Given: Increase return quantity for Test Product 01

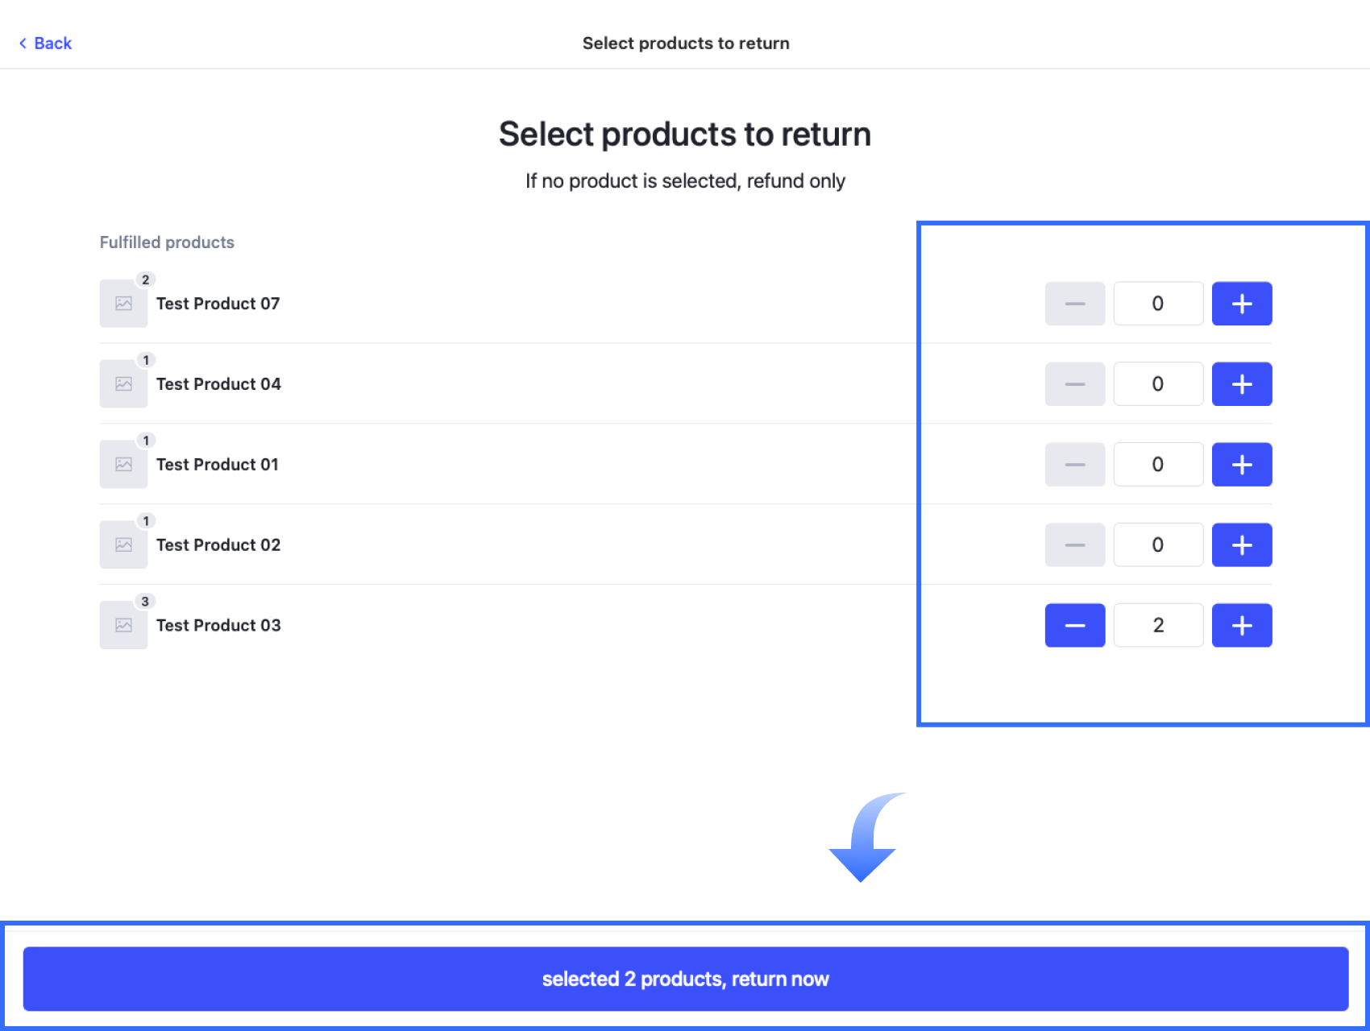Looking at the screenshot, I should [1241, 464].
